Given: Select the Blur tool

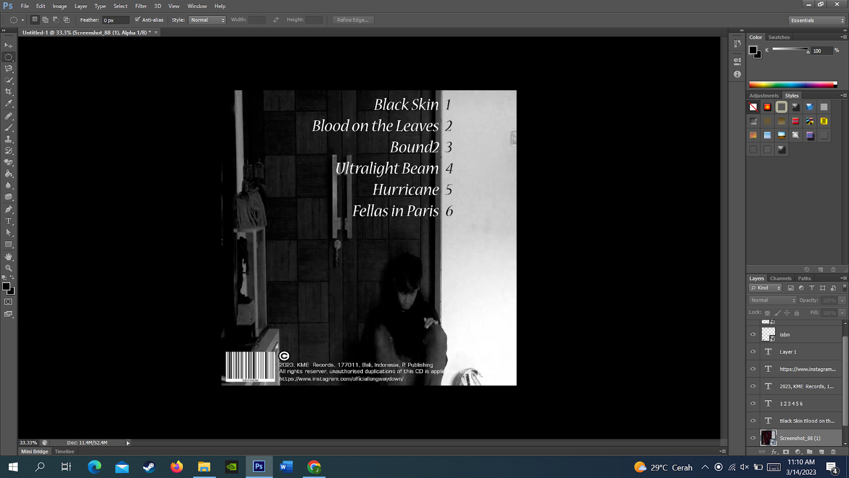Looking at the screenshot, I should [8, 186].
